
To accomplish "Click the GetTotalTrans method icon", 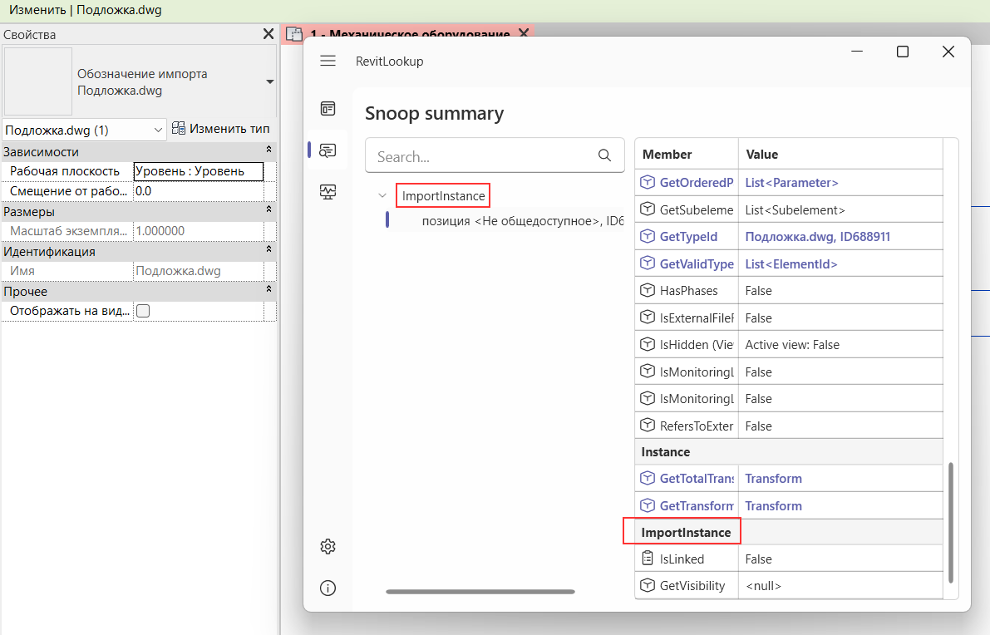I will pyautogui.click(x=648, y=479).
